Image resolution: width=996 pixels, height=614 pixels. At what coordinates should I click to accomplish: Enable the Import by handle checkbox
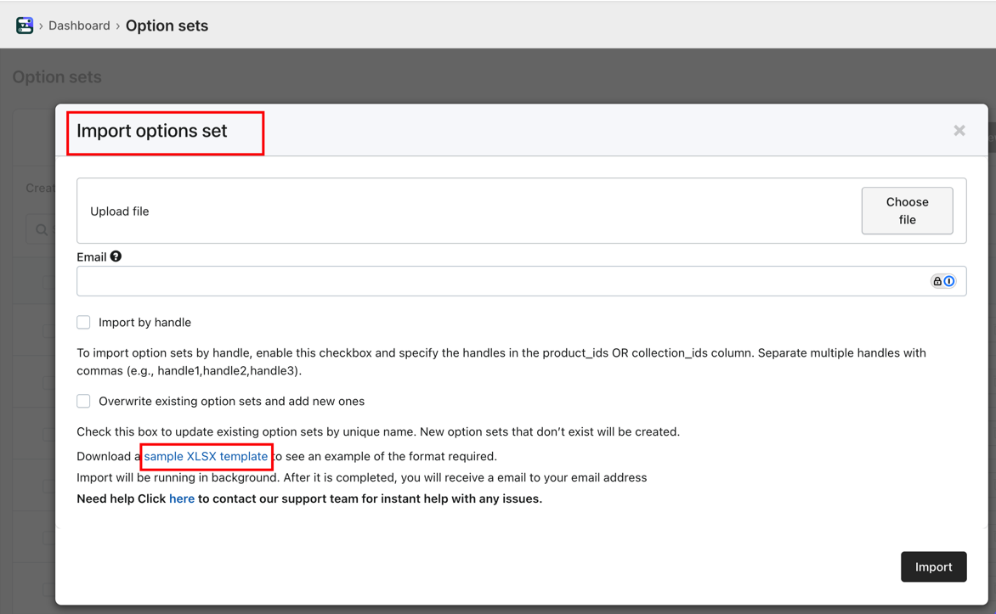click(x=83, y=323)
